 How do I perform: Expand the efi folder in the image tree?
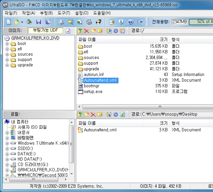[7, 49]
